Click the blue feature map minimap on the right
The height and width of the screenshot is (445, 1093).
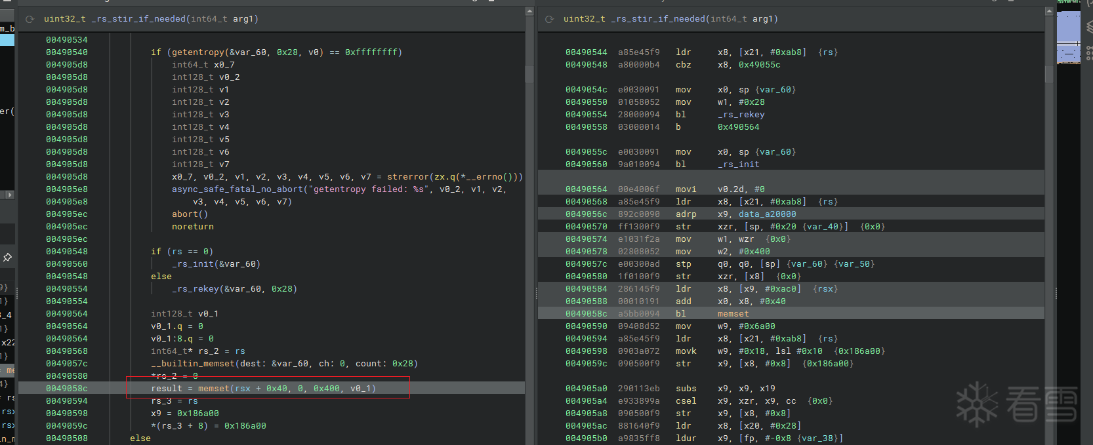[x=1068, y=36]
